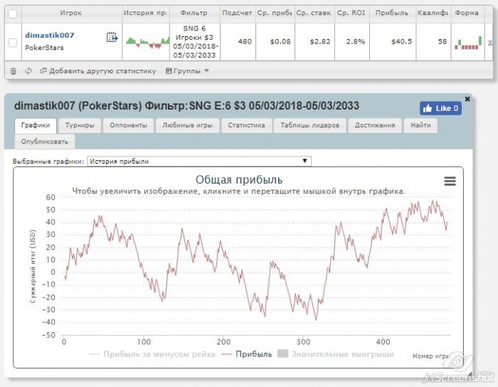Toggle the Прибыль за минусом рейка legend series
498x387 pixels.
point(152,354)
